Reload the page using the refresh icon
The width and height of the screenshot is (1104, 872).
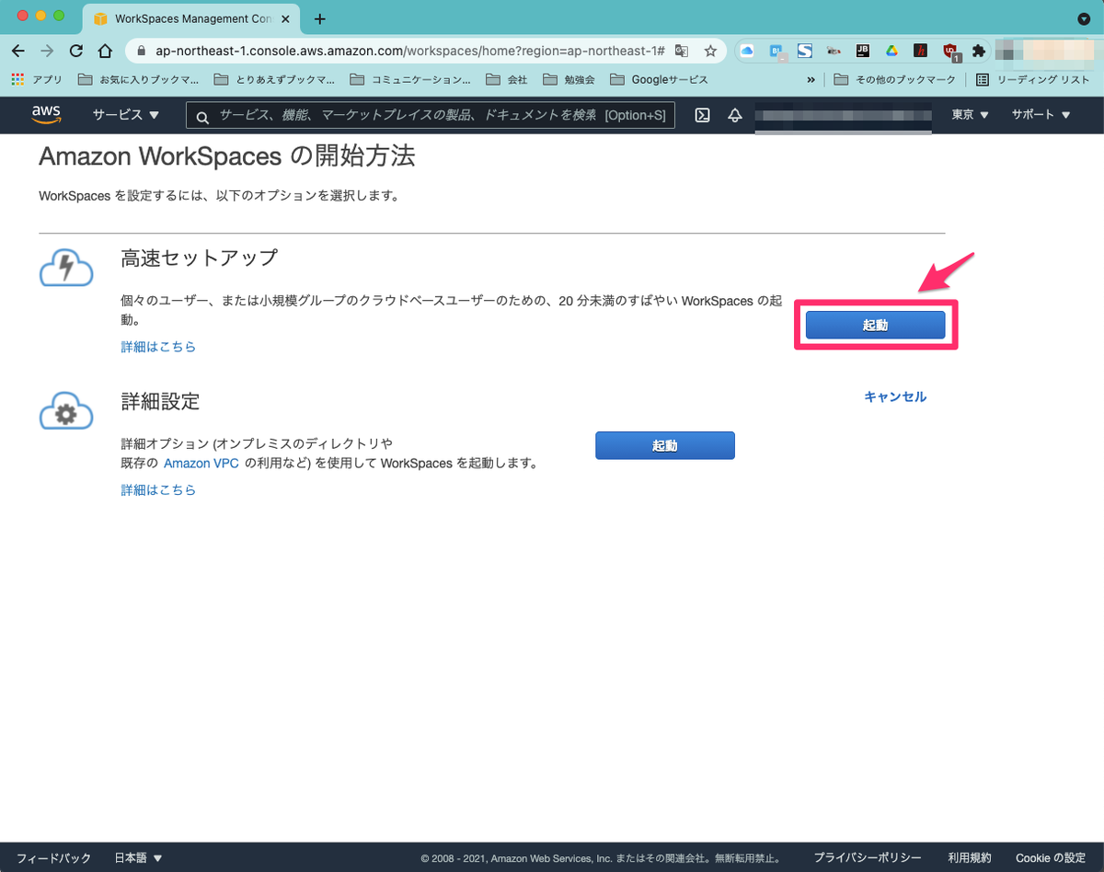coord(73,52)
